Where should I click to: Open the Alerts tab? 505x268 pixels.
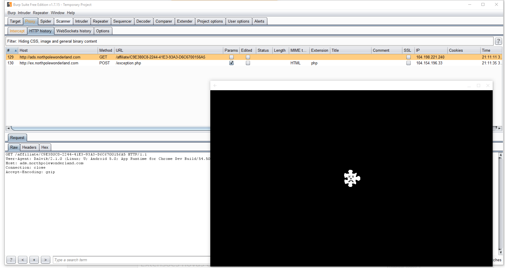259,21
